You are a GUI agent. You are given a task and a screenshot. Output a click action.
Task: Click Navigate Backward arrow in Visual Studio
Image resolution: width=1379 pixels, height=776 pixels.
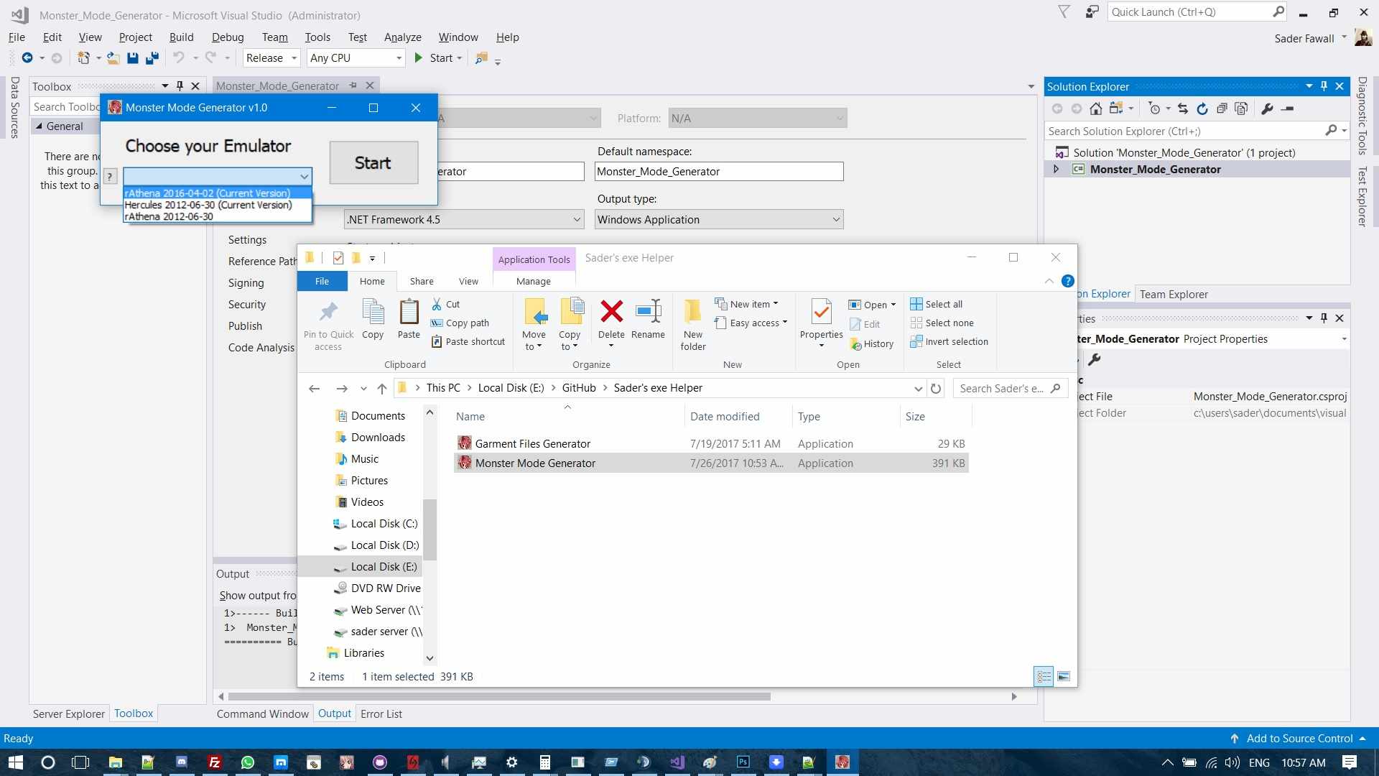coord(27,58)
